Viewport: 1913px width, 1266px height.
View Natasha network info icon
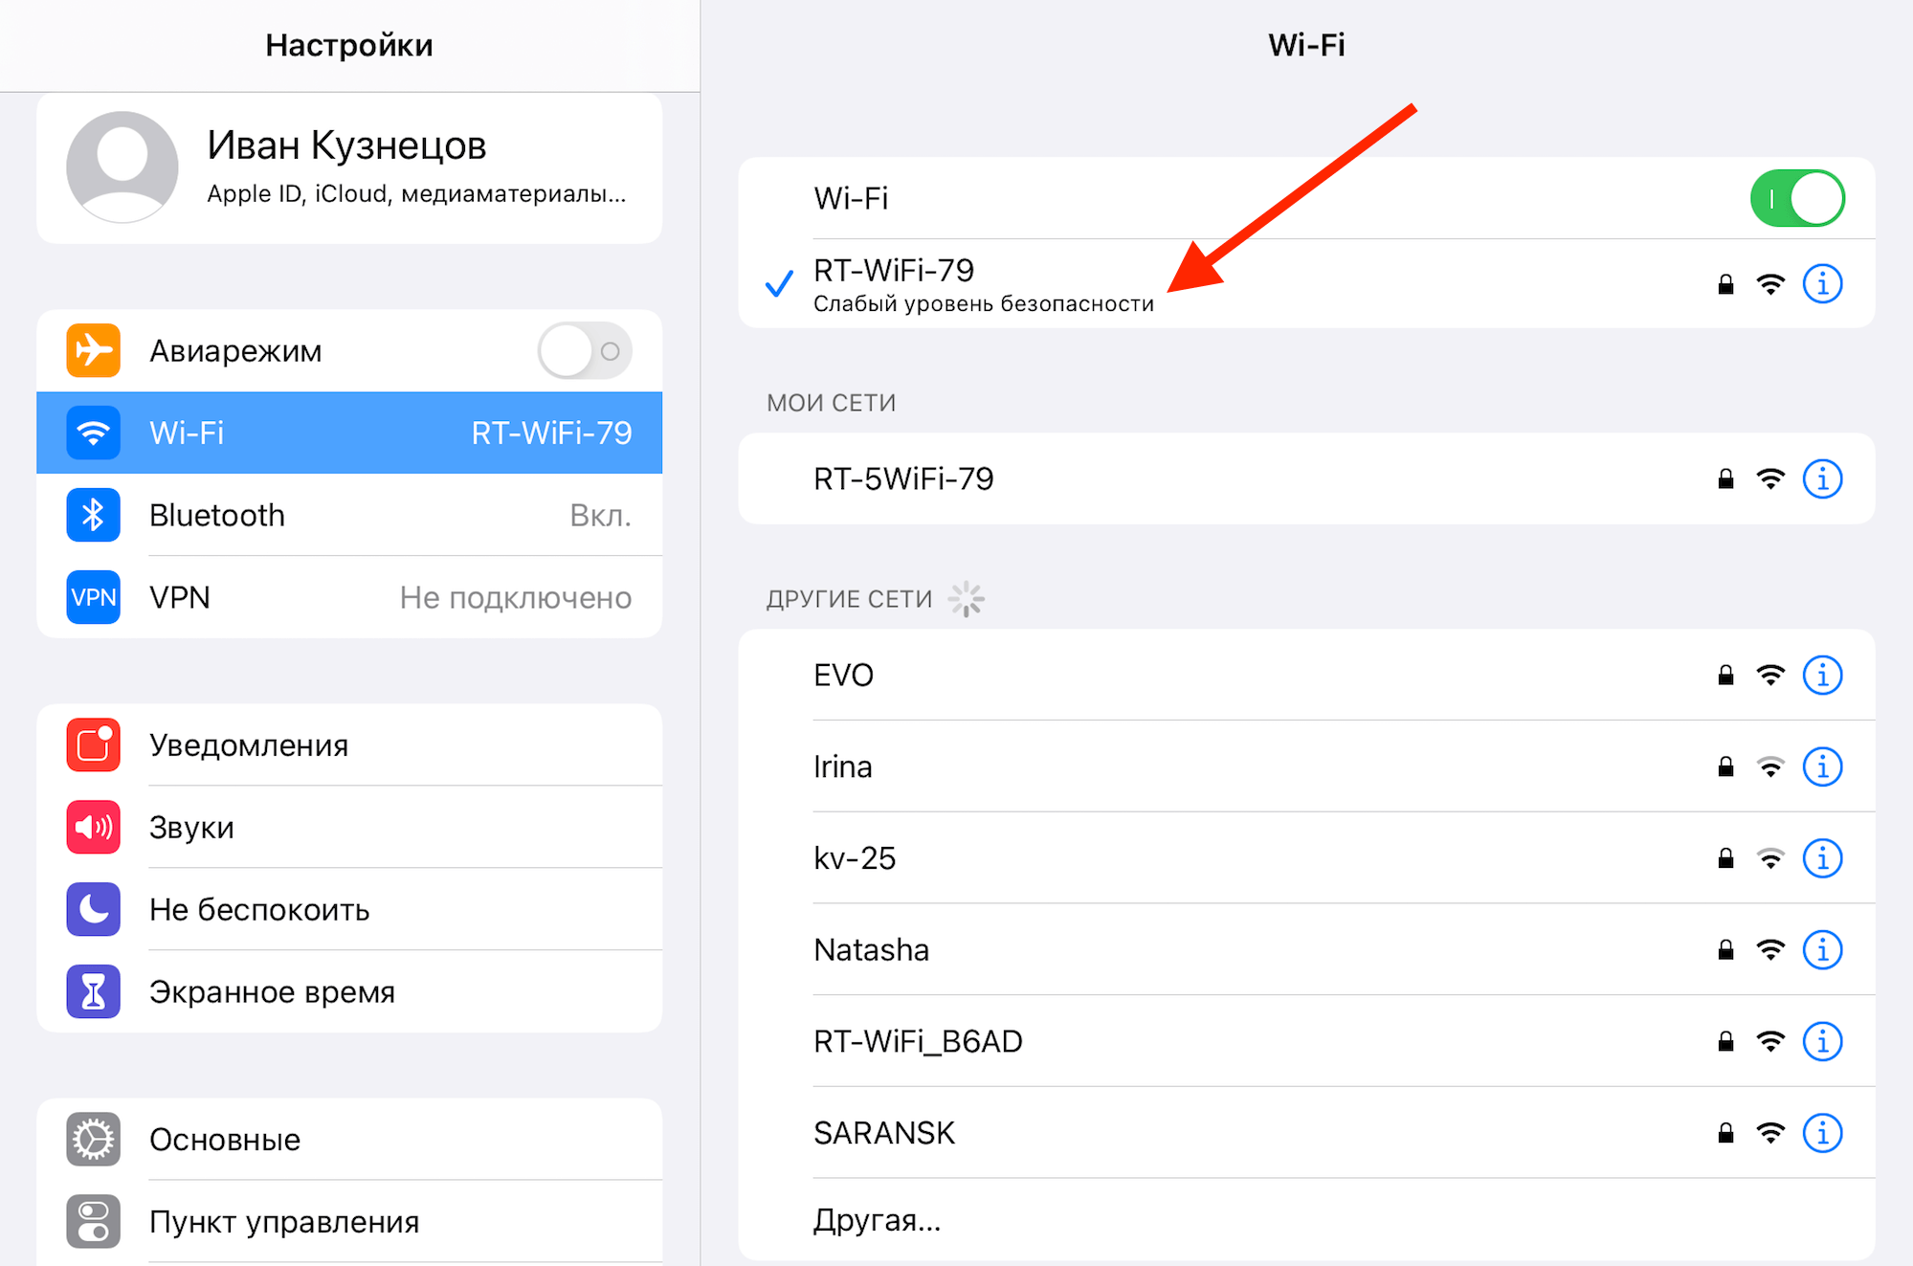[1821, 950]
